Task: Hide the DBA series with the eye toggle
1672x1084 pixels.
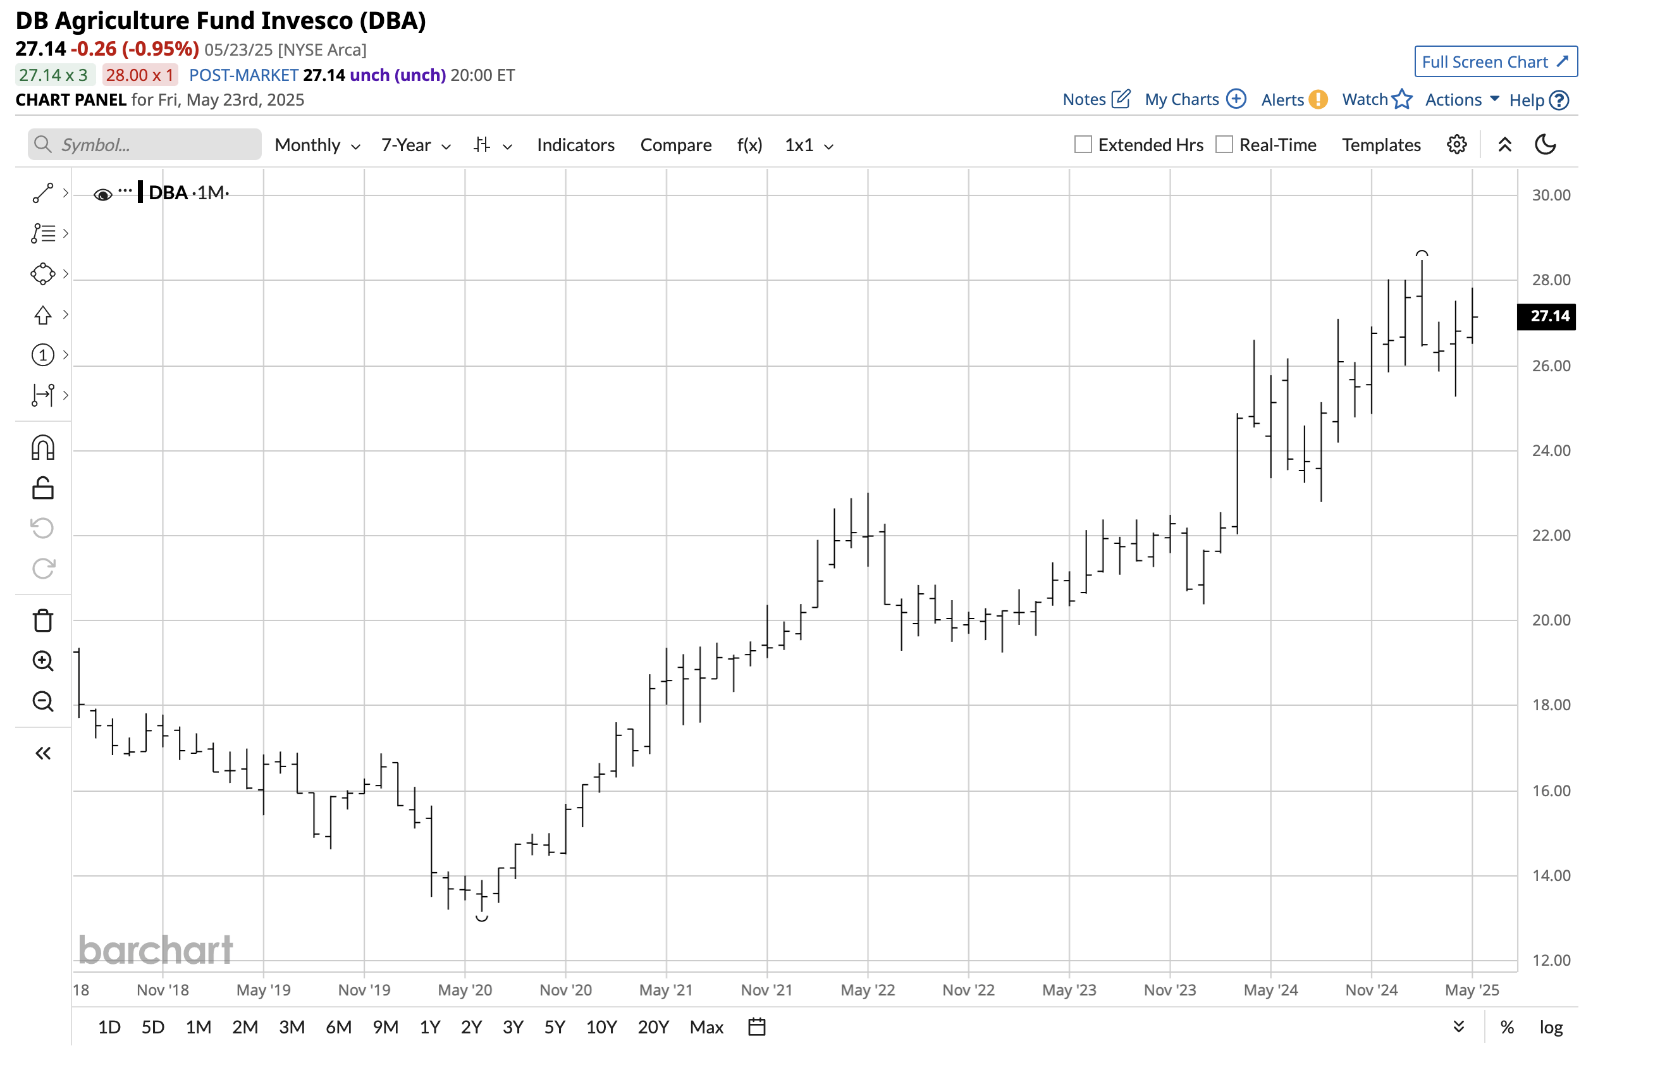Action: (102, 194)
